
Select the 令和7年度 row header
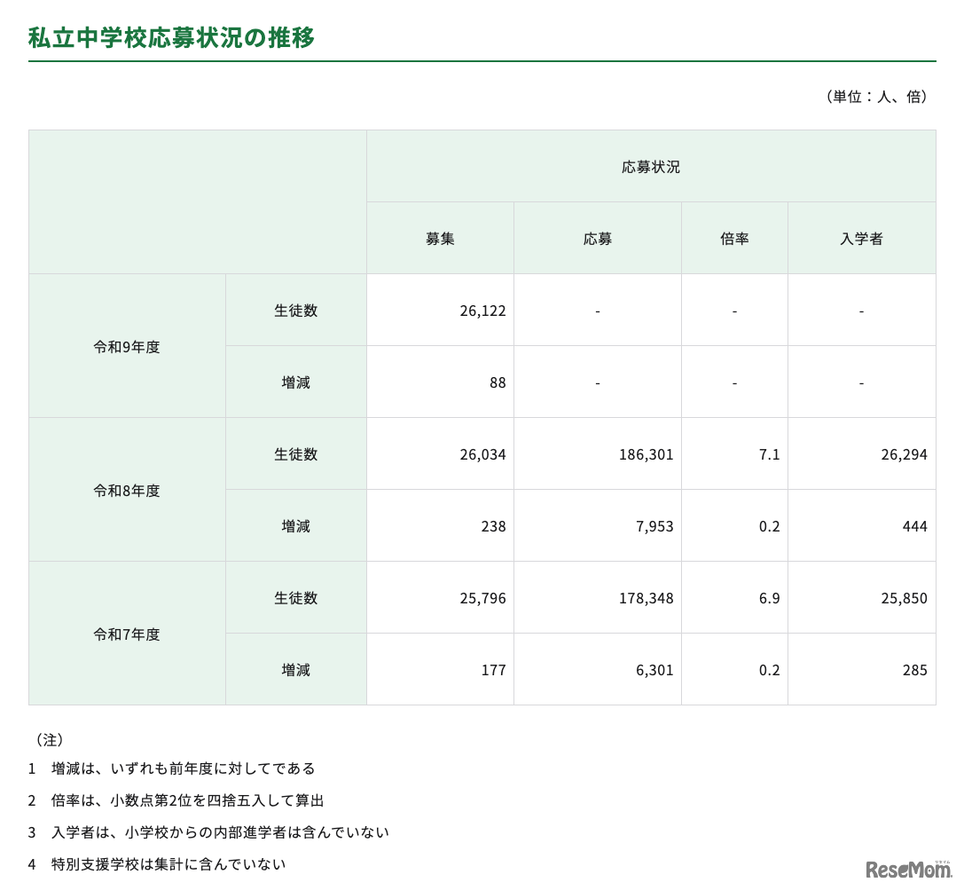[127, 634]
